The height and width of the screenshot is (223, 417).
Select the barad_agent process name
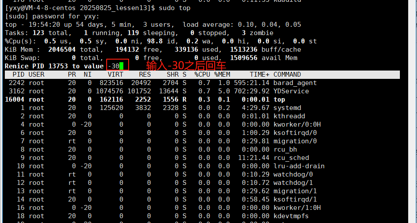pos(295,83)
